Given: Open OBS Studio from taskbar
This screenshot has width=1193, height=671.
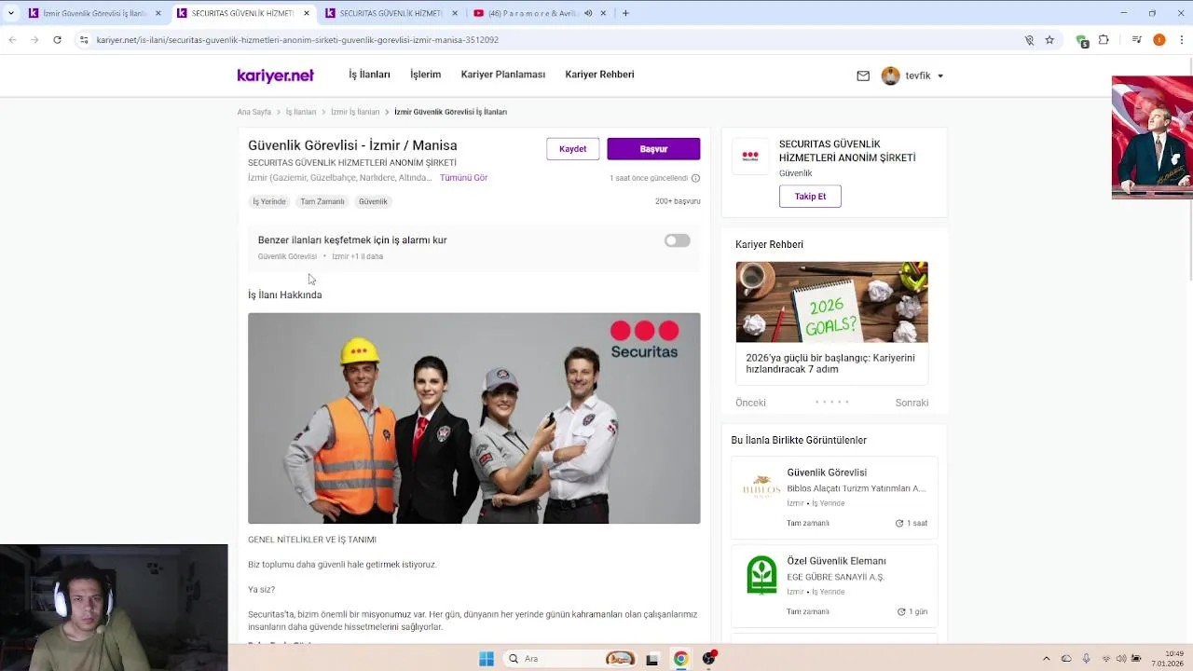Looking at the screenshot, I should [x=709, y=659].
